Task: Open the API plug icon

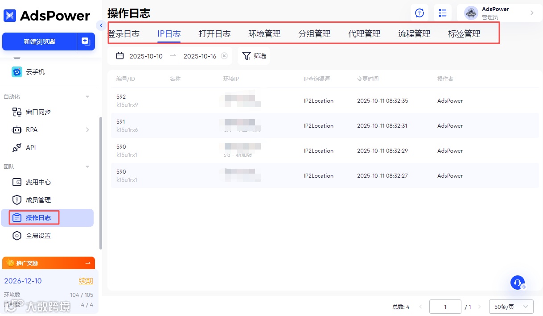Action: [x=17, y=148]
